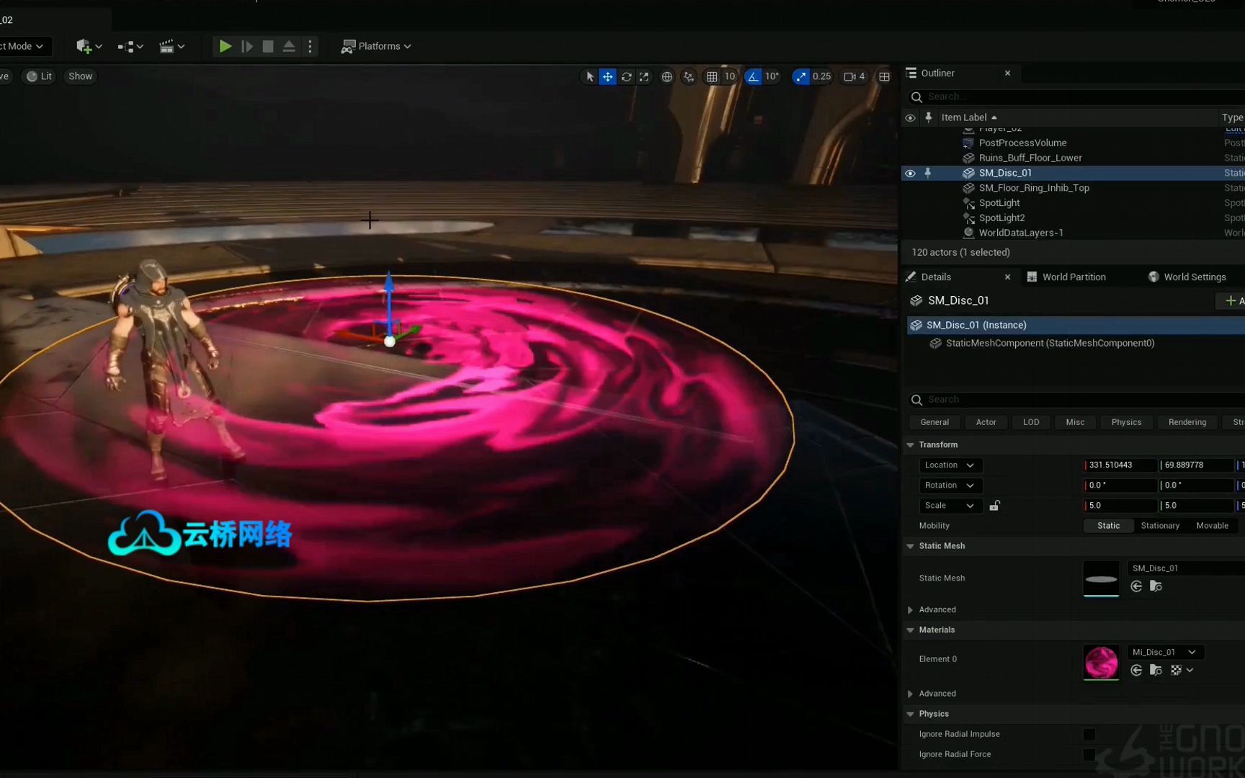Set mobility to Movable
Screen dimensions: 1245x778
click(x=1212, y=526)
